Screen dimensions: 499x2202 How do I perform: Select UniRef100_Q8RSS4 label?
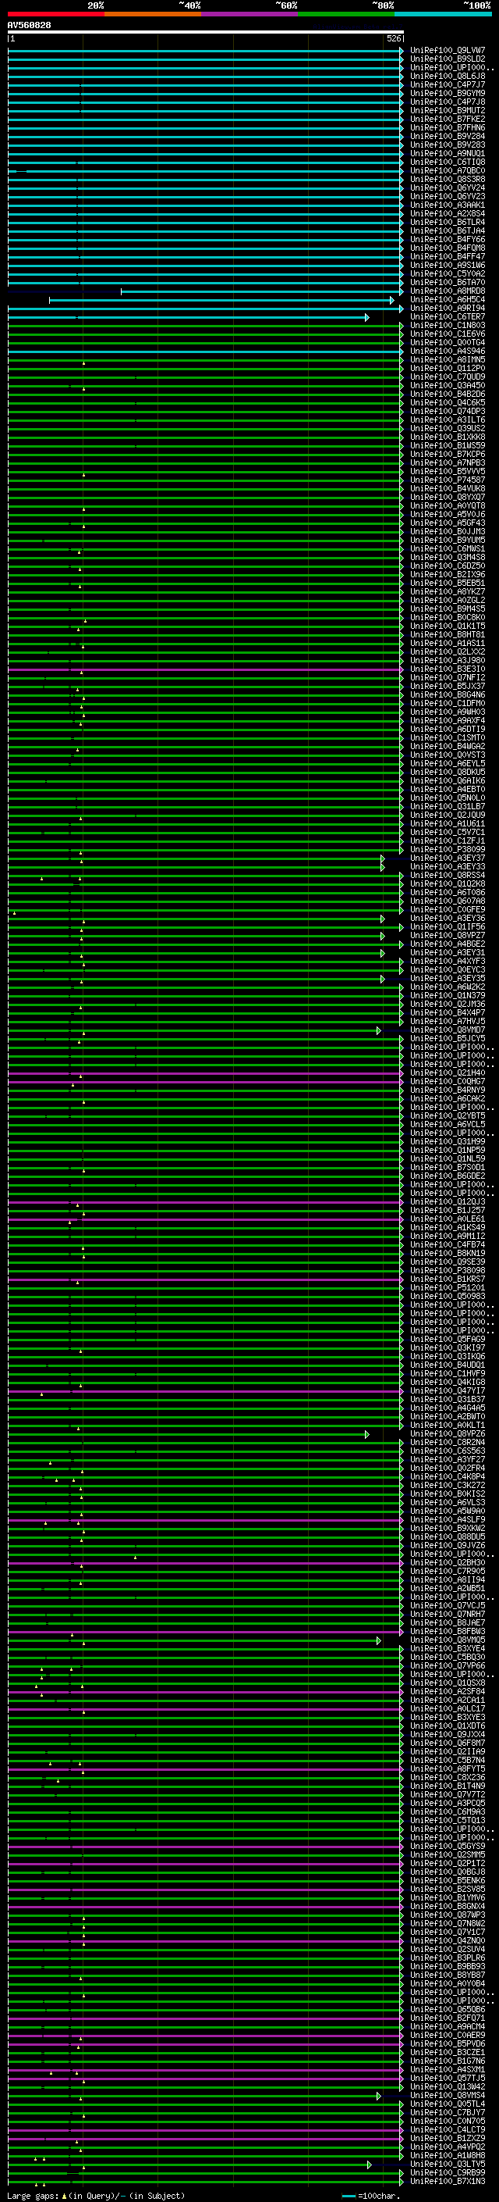click(447, 876)
